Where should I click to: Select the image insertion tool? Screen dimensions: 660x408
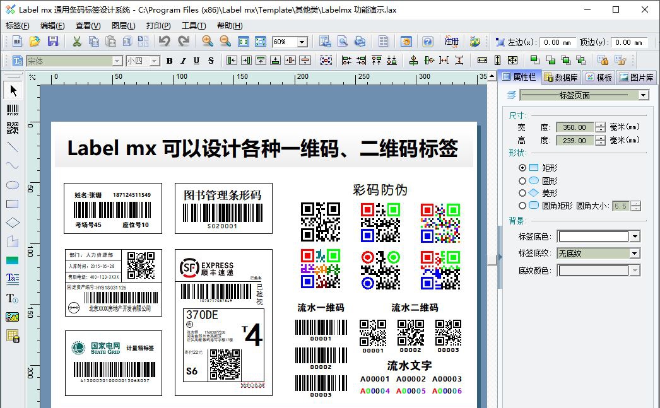tap(11, 317)
